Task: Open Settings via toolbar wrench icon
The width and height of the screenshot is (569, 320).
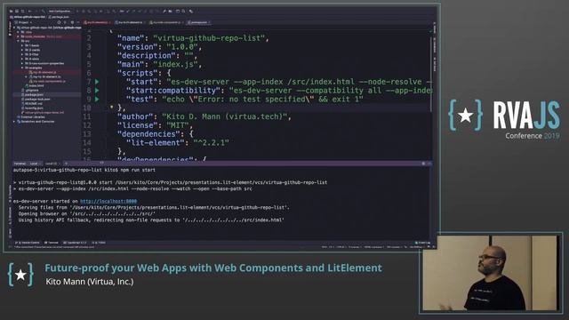Action: pos(164,12)
